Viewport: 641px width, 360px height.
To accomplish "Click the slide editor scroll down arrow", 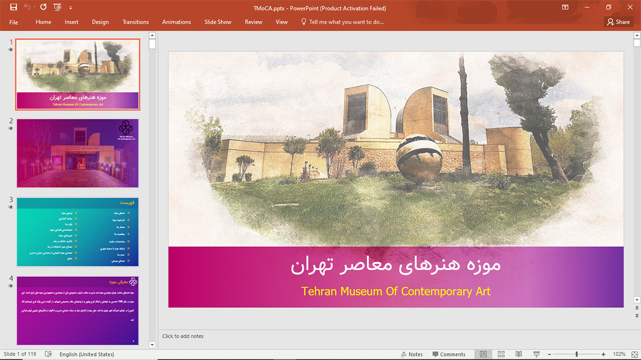I will coord(637,300).
